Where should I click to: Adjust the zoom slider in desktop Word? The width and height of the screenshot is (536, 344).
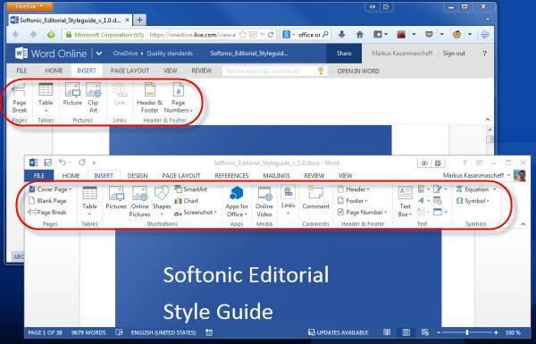point(467,332)
